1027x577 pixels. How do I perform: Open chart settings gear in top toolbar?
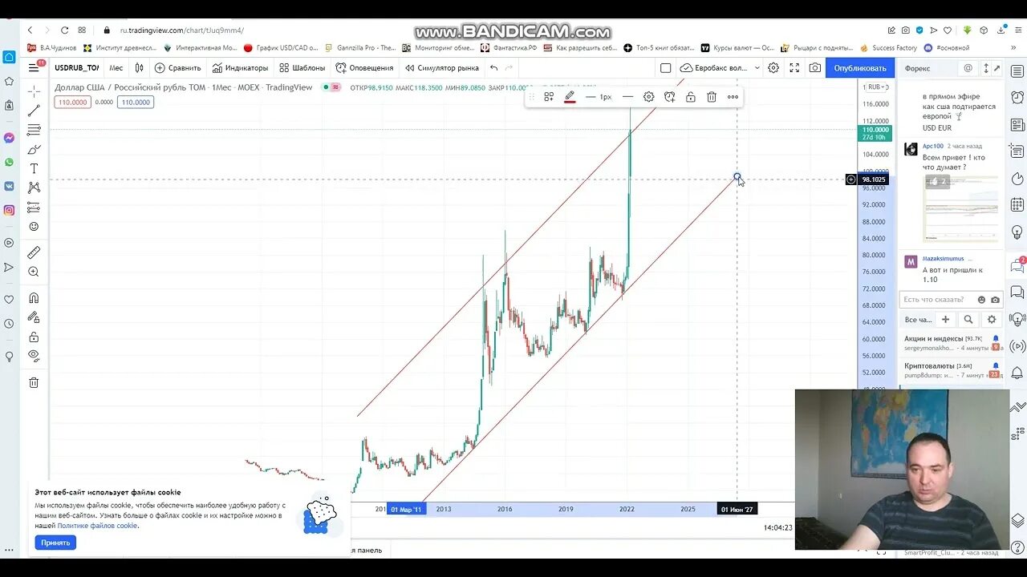[x=773, y=67]
